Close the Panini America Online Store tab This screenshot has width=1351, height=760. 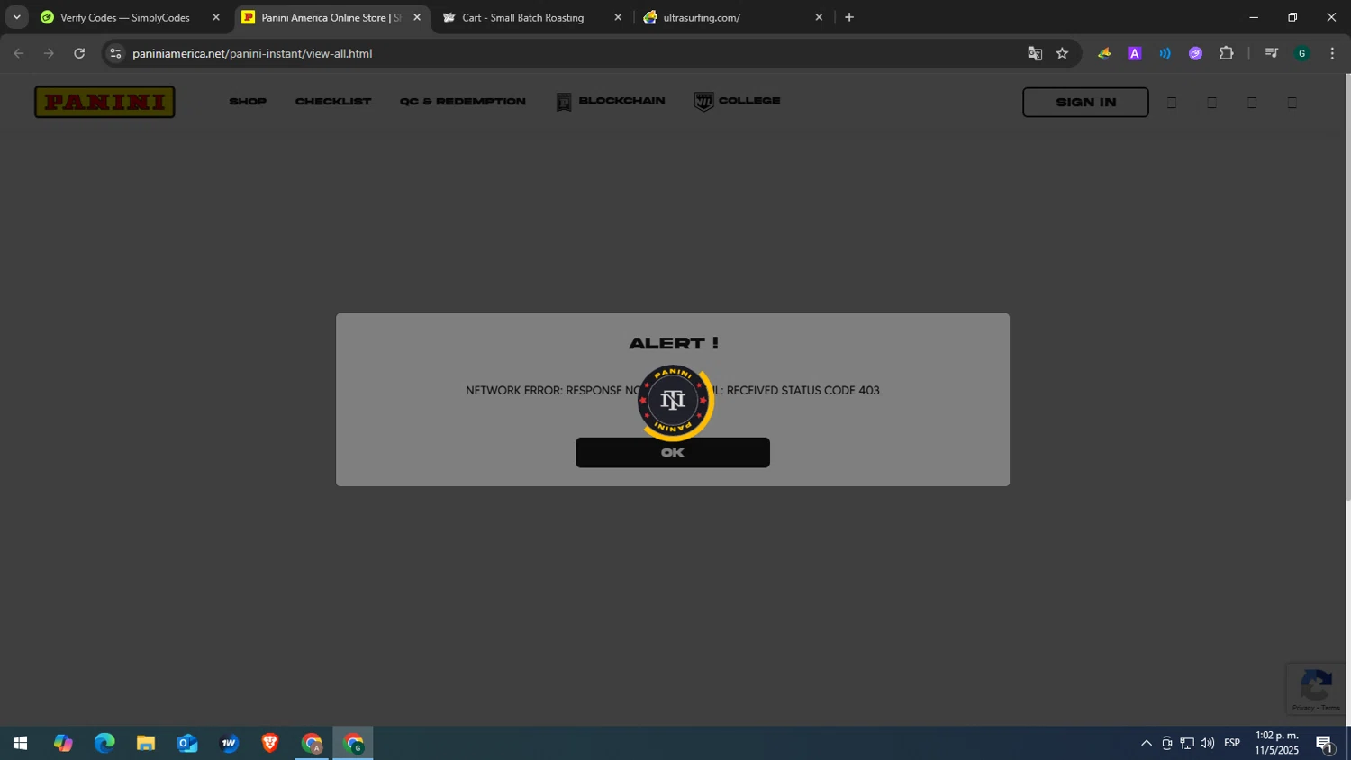(x=417, y=17)
